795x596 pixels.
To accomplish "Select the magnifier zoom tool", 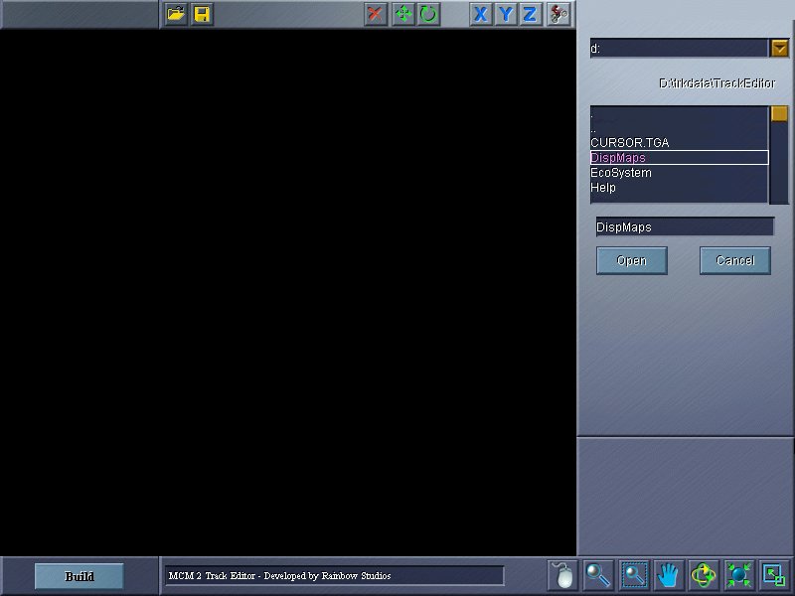I will (598, 575).
